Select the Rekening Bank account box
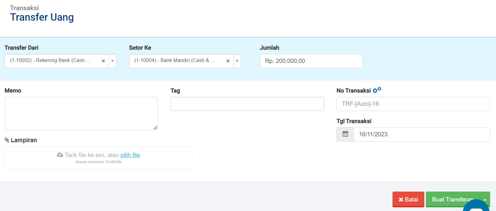Screen dimensions: 496x211 click(53, 61)
